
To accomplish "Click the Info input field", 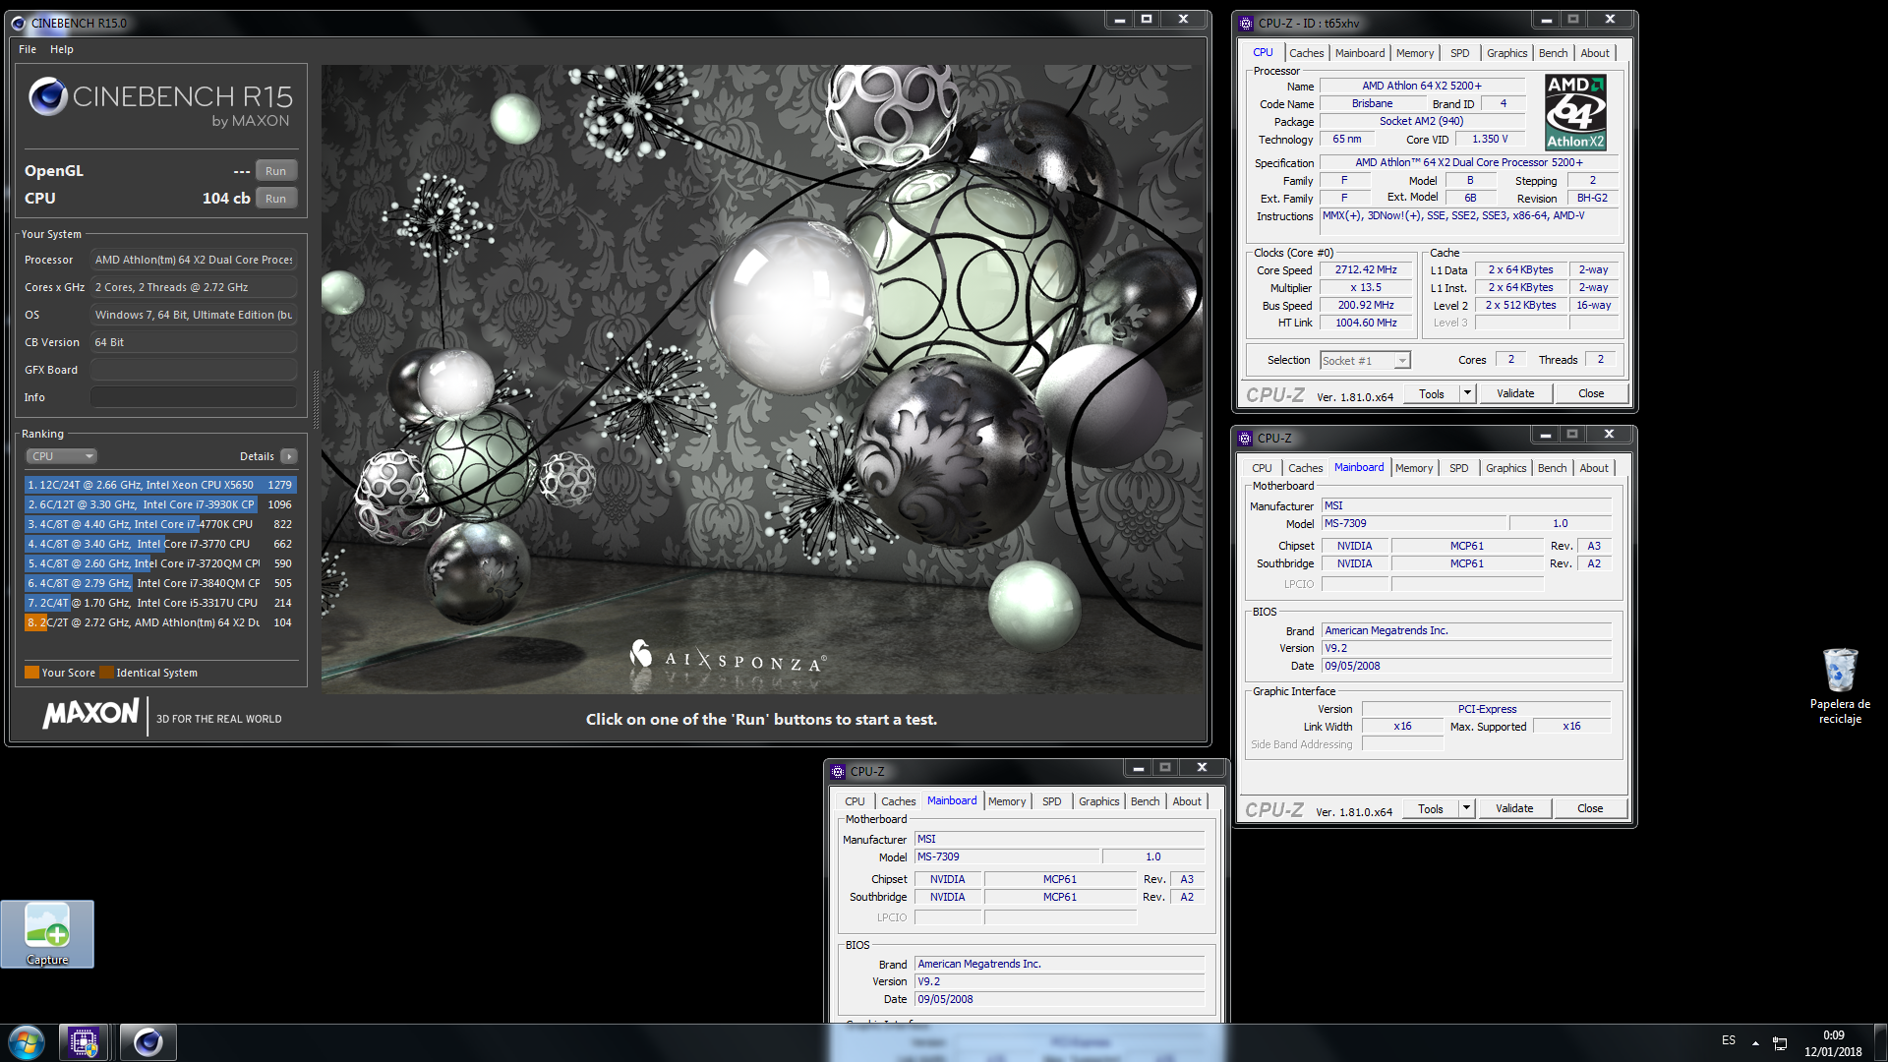I will point(194,397).
